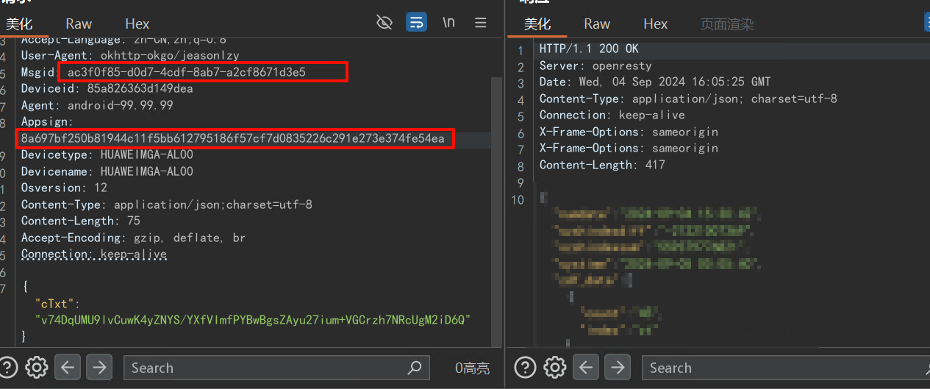Image resolution: width=930 pixels, height=389 pixels.
Task: Go to next match in response search
Action: (x=617, y=367)
